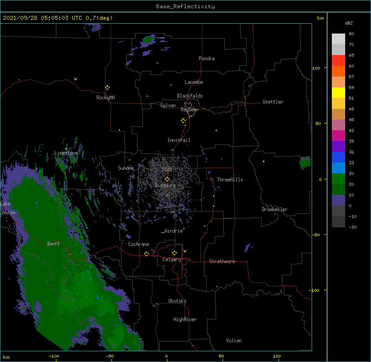Screen dimensions: 371x362
Task: Select the yellow diamond marker south of RedDeer
Action: coord(183,121)
